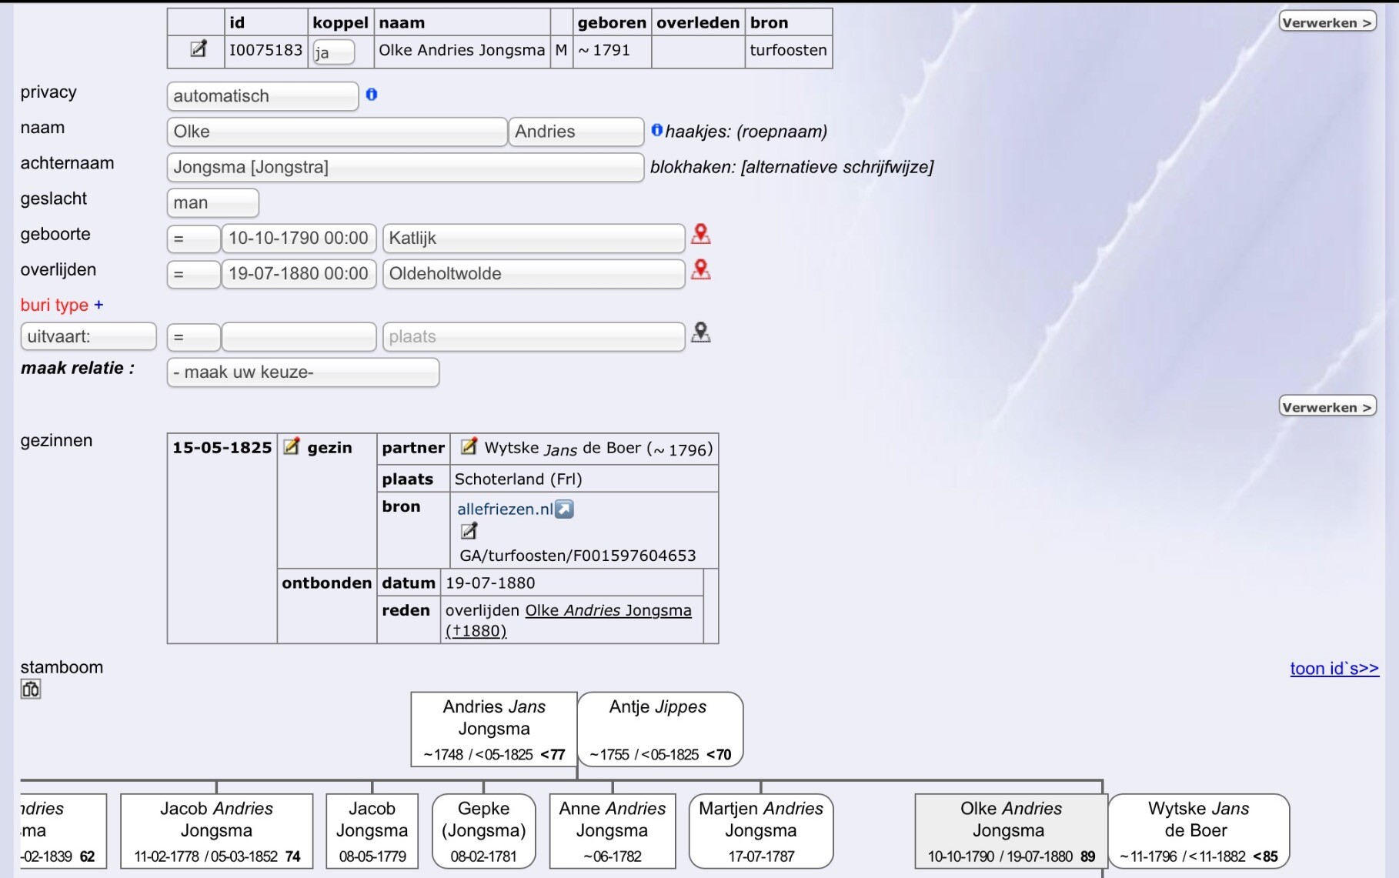Add a buri type with plus sign
Image resolution: width=1399 pixels, height=878 pixels.
pos(98,305)
